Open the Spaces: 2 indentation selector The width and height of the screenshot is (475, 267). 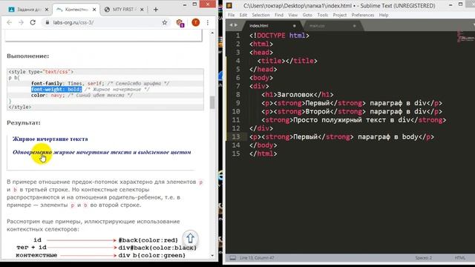click(x=423, y=258)
